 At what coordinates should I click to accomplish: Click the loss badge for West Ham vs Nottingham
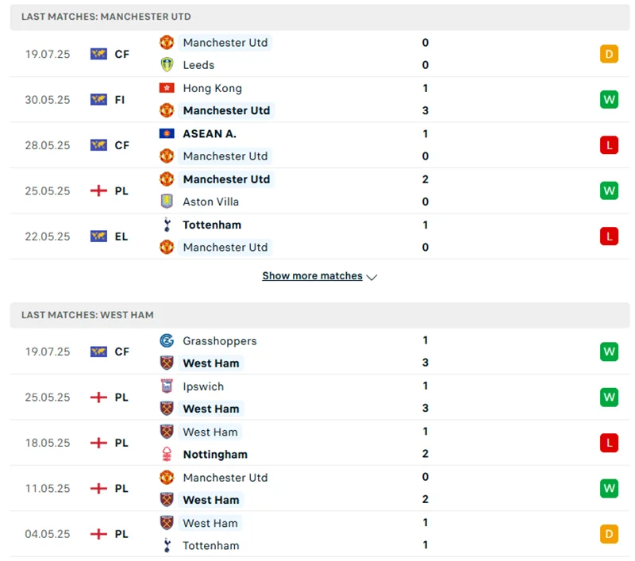click(609, 443)
